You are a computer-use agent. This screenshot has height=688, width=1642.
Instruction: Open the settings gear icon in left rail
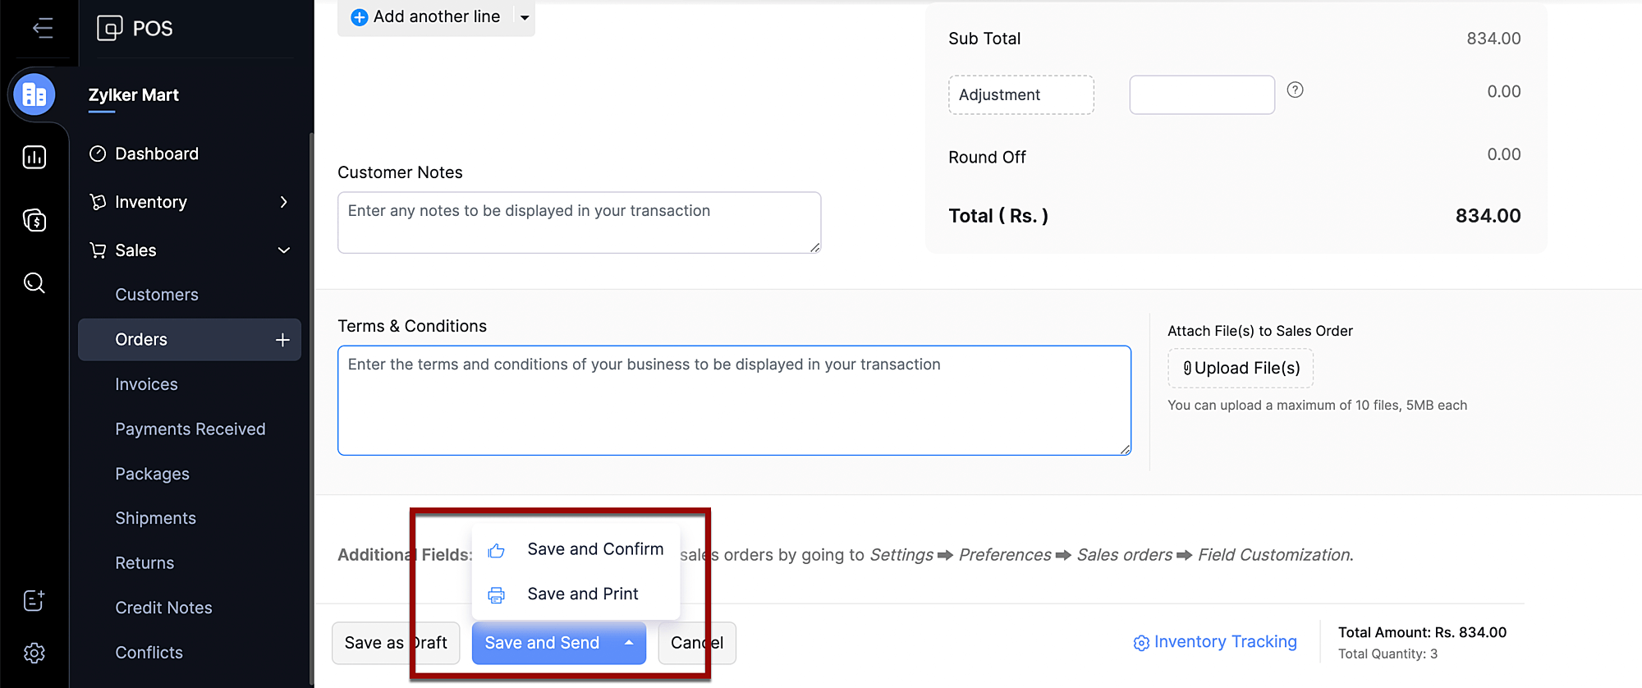point(34,653)
